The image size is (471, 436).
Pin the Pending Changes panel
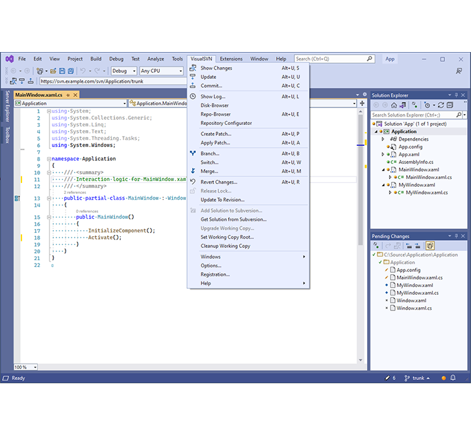coord(456,236)
